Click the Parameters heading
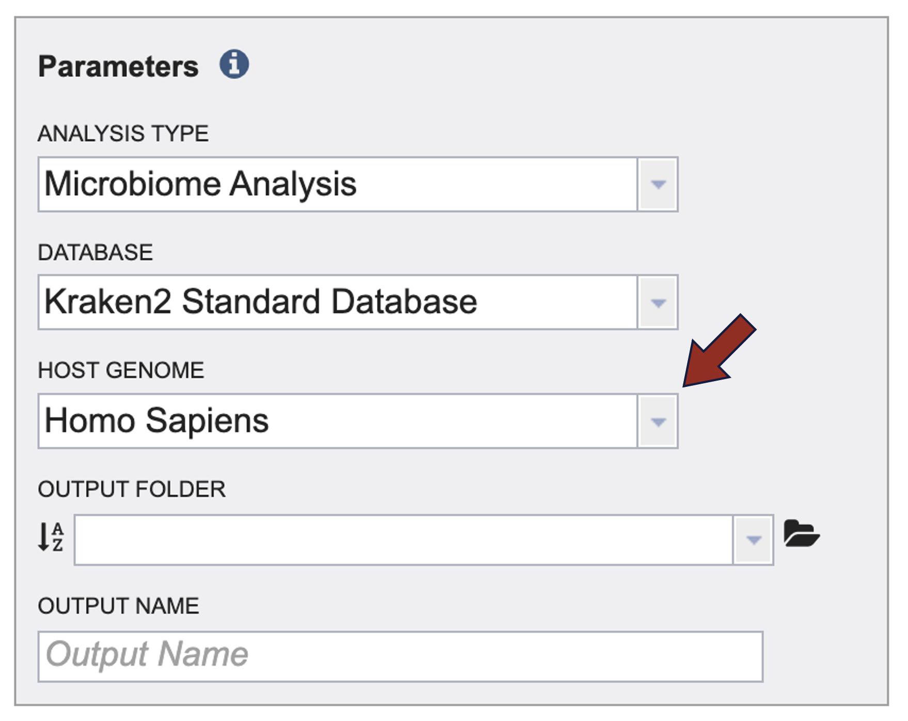 [x=118, y=67]
